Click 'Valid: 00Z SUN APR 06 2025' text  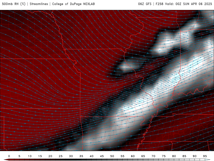point(189,4)
